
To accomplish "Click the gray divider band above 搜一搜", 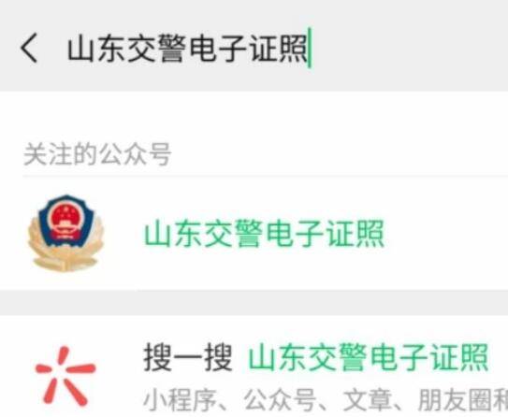I will tap(254, 303).
